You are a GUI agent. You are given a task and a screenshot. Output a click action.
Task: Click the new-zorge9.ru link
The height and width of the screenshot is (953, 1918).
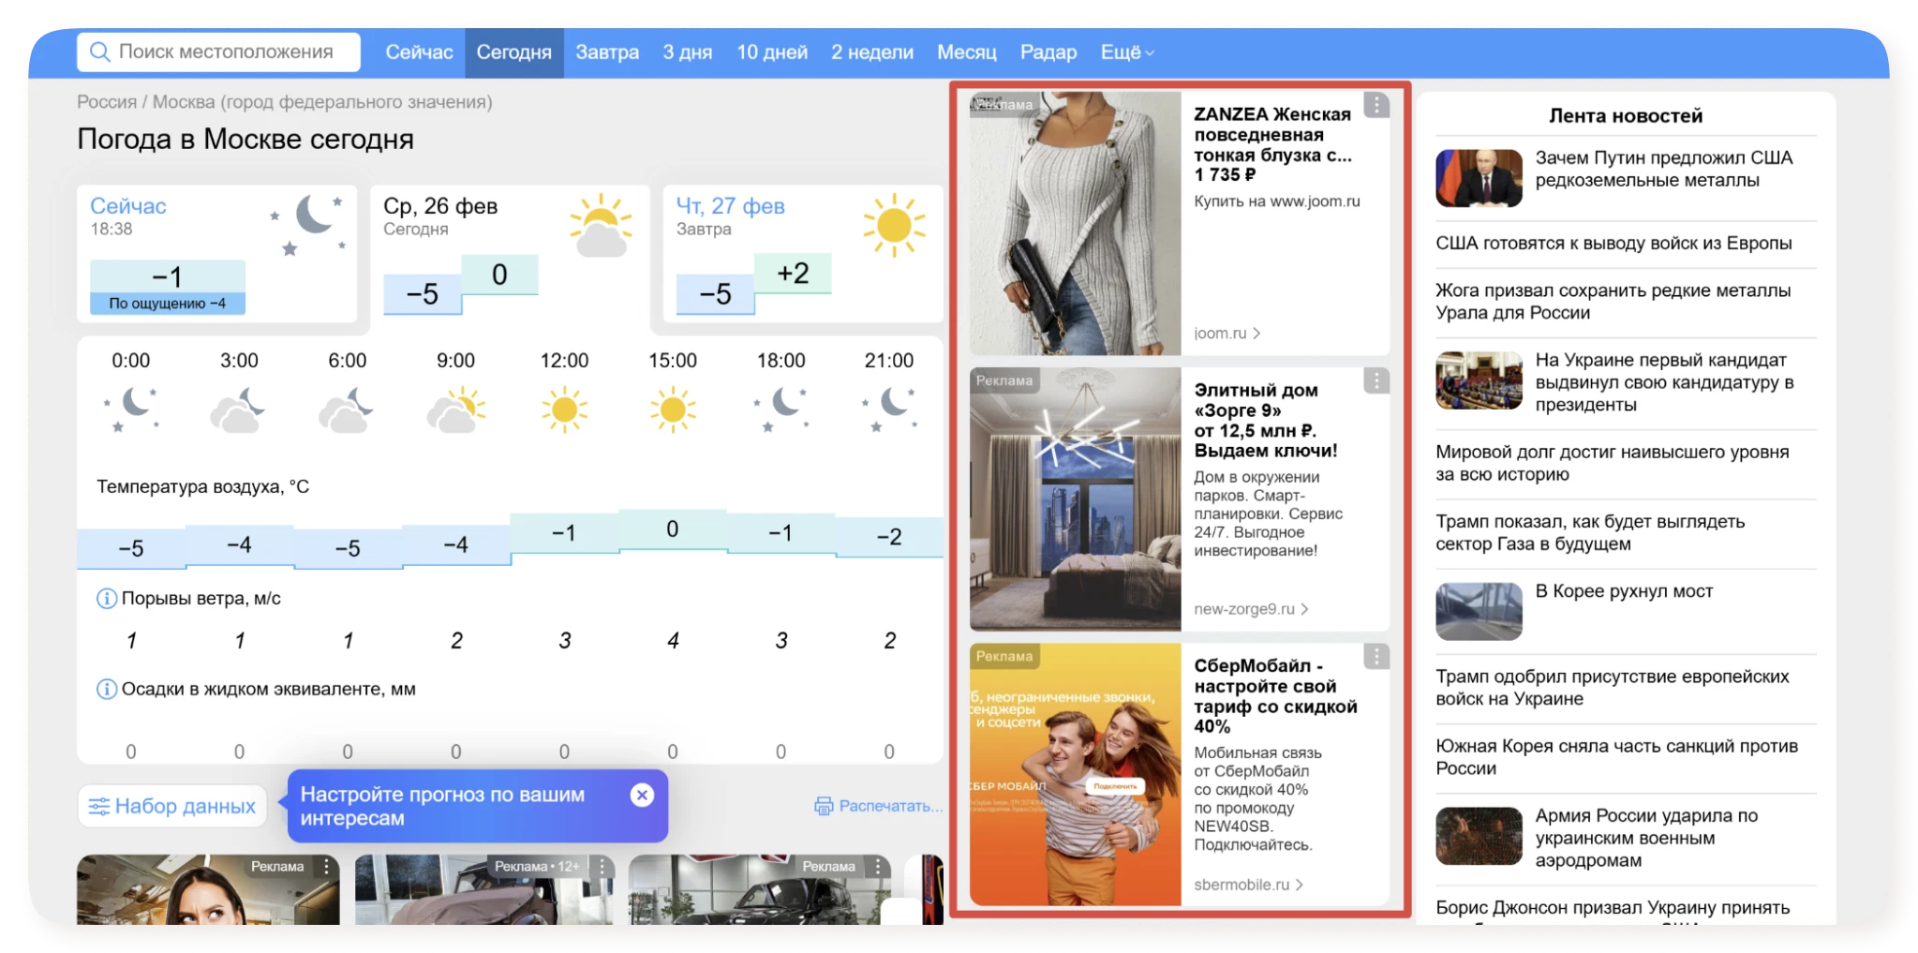click(x=1251, y=609)
